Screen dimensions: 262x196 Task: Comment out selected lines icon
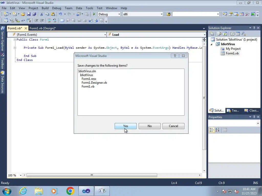49,20
